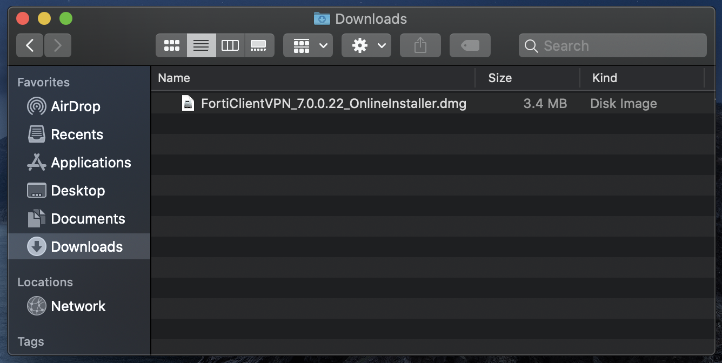This screenshot has width=722, height=363.
Task: Click the AirDrop sidebar icon
Action: tap(36, 106)
